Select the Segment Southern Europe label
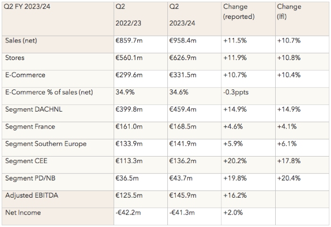 coord(46,144)
